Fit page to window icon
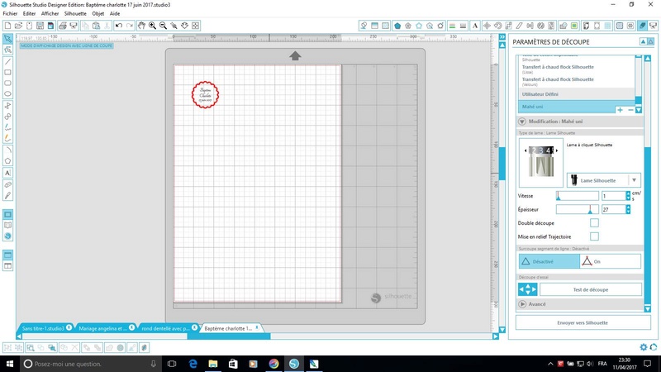The width and height of the screenshot is (661, 372). coord(196,26)
